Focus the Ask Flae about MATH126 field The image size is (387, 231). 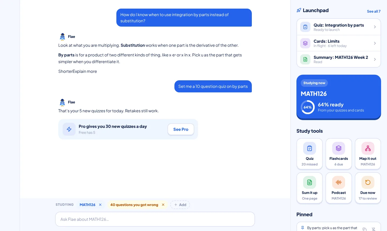[155, 219]
